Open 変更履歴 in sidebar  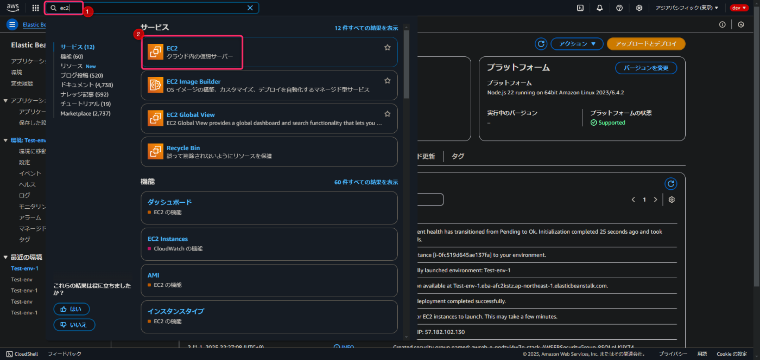(22, 83)
